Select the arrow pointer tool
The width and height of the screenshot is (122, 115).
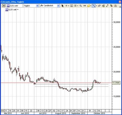62,6
